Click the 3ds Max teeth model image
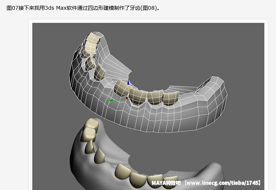This screenshot has height=190, width=276. click(148, 106)
